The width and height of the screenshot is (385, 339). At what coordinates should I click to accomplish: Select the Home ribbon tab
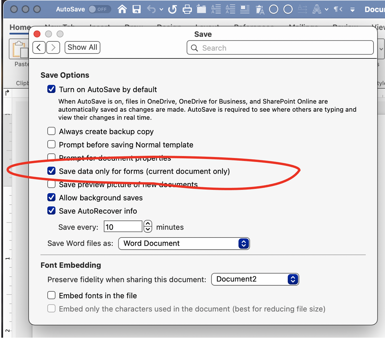tap(20, 27)
